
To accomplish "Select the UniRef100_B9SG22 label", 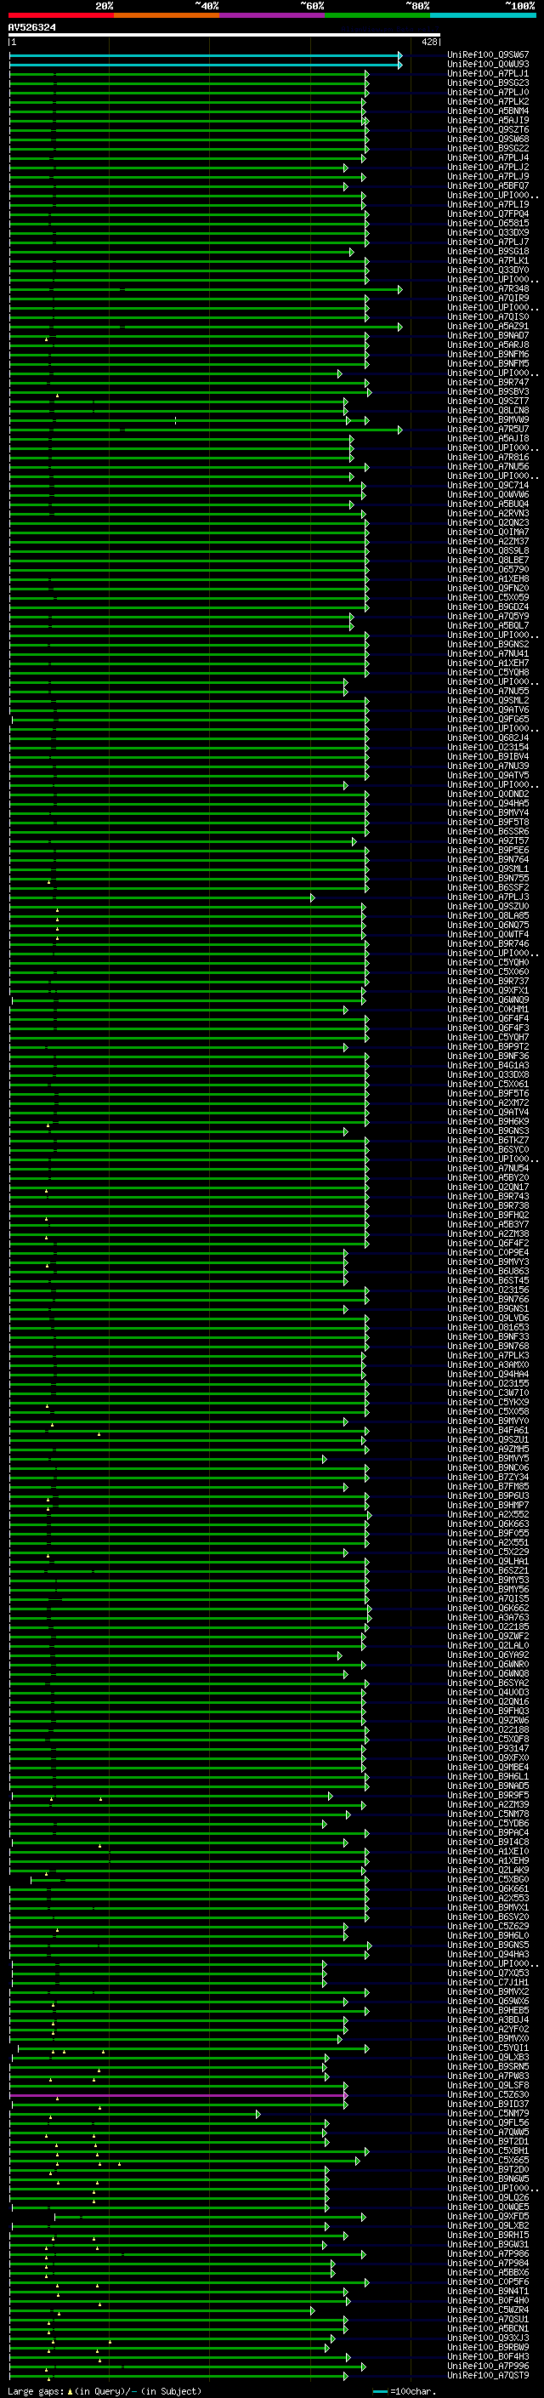I will [488, 149].
